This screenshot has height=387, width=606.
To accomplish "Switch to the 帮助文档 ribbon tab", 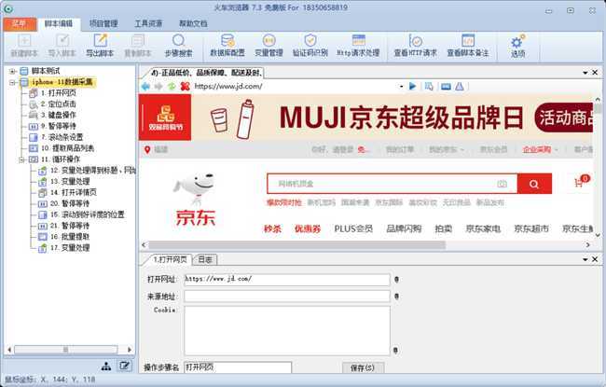I will pos(193,24).
